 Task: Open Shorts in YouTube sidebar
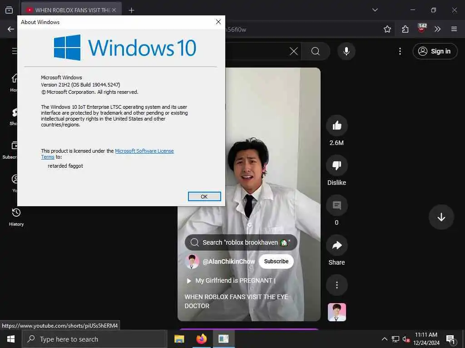click(14, 116)
